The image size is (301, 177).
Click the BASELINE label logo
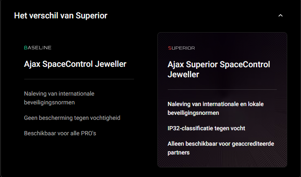[x=38, y=48]
